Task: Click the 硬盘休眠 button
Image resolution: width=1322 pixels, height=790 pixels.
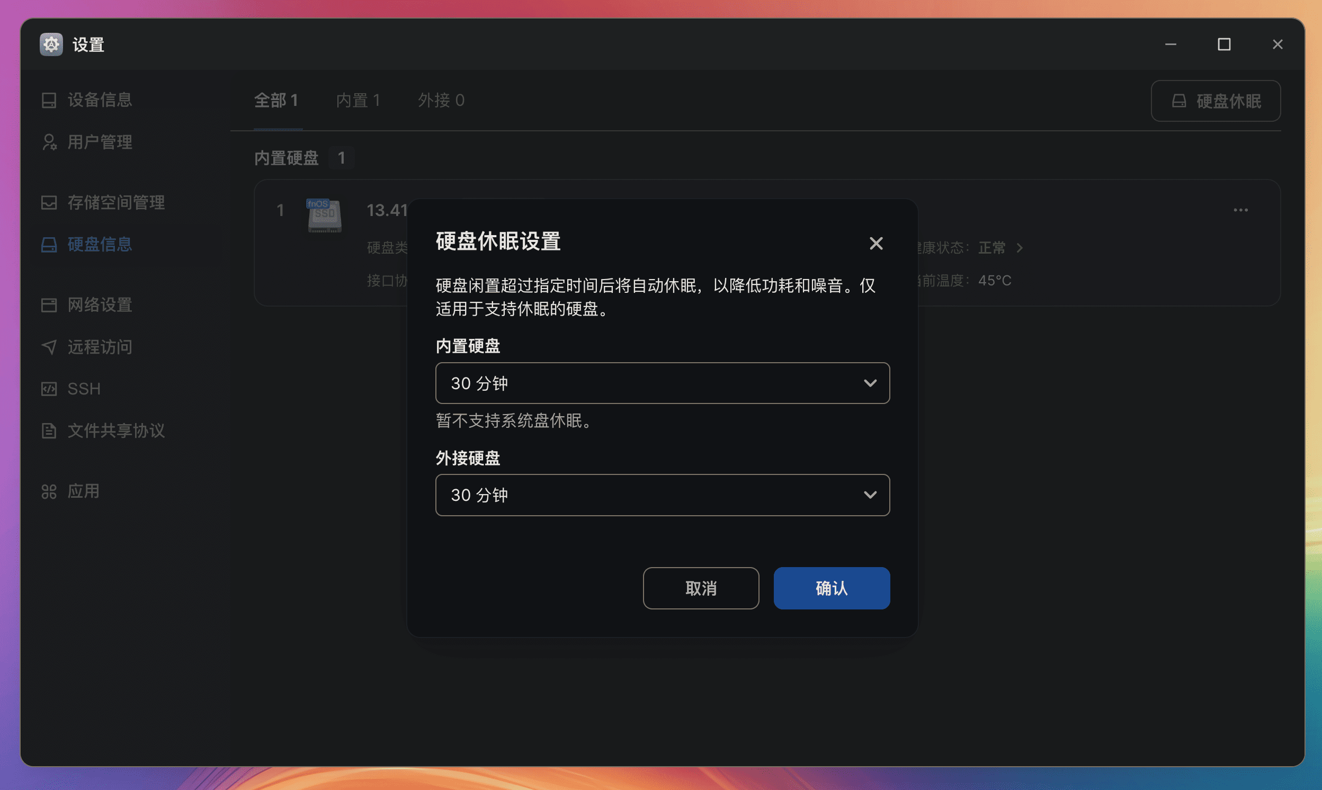Action: 1216,101
